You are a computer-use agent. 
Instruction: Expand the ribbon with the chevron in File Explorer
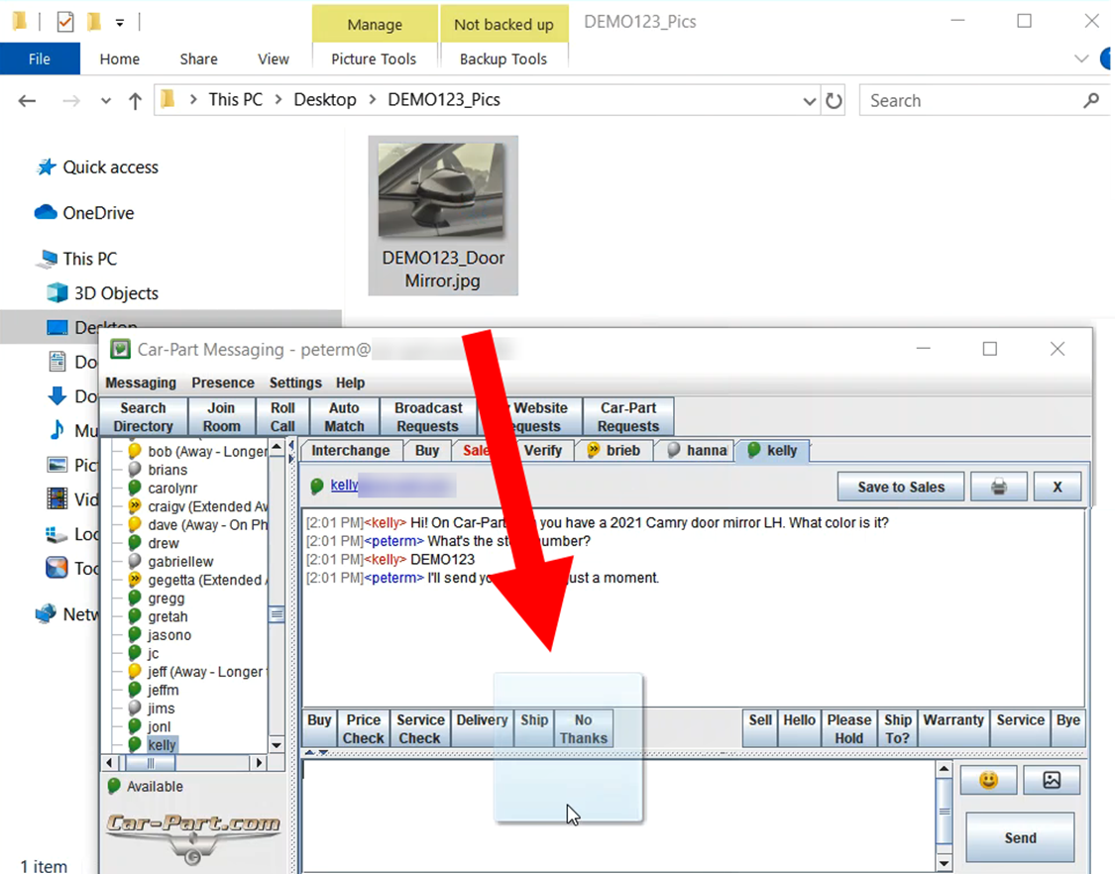(x=1081, y=59)
